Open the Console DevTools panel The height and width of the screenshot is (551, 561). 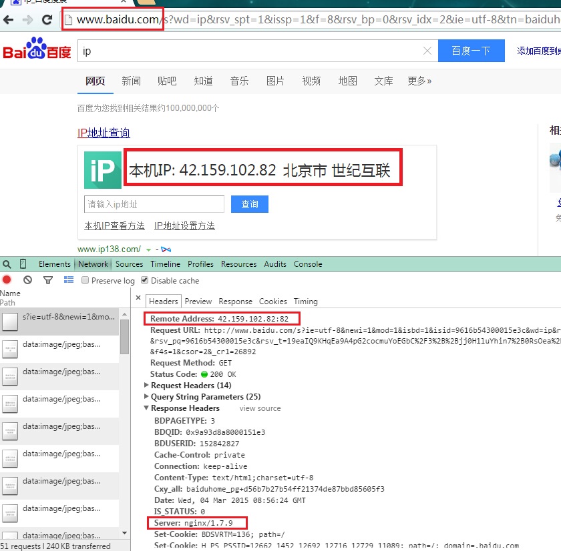pyautogui.click(x=308, y=264)
